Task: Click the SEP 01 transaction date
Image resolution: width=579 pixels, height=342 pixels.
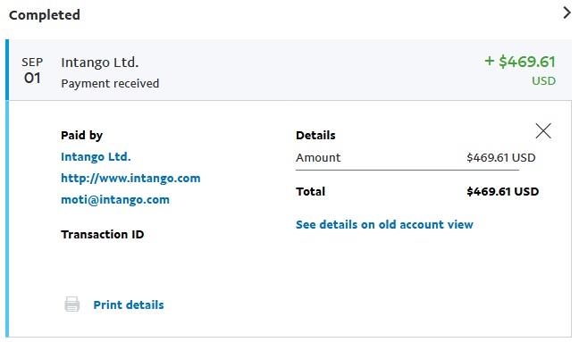Action: pyautogui.click(x=32, y=71)
